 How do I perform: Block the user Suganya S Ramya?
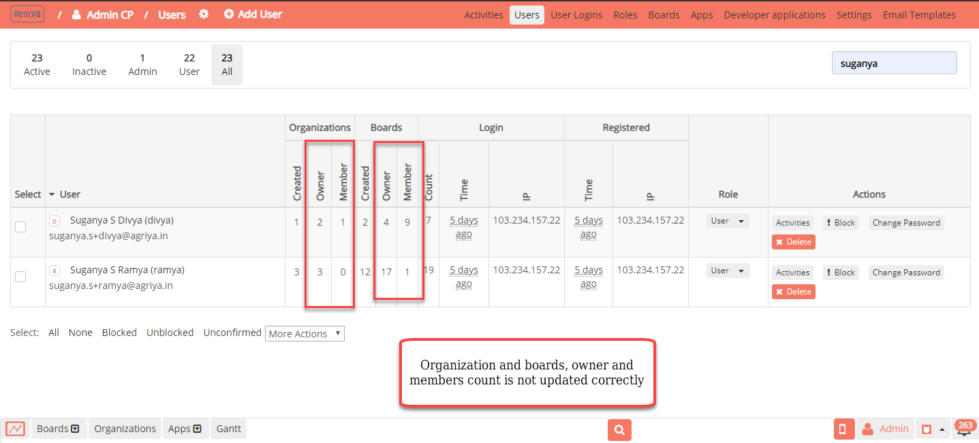point(841,272)
